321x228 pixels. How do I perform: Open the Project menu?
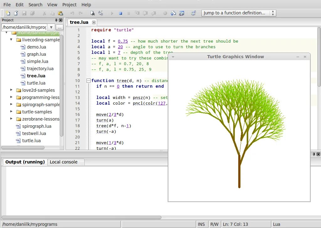(69, 5)
